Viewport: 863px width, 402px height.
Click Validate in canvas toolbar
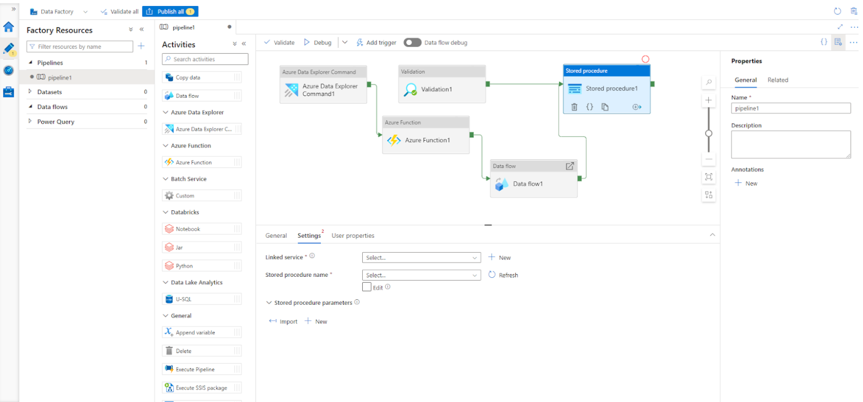pos(279,42)
